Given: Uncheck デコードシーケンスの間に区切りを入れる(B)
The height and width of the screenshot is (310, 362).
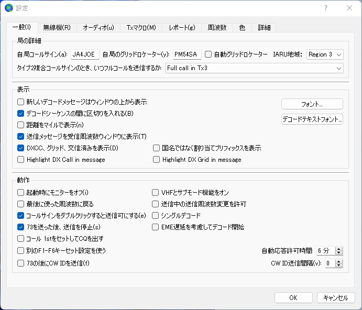Looking at the screenshot, I should tap(21, 113).
